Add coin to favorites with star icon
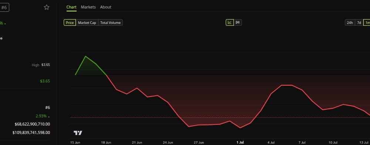Image resolution: width=370 pixels, height=145 pixels. [x=47, y=7]
